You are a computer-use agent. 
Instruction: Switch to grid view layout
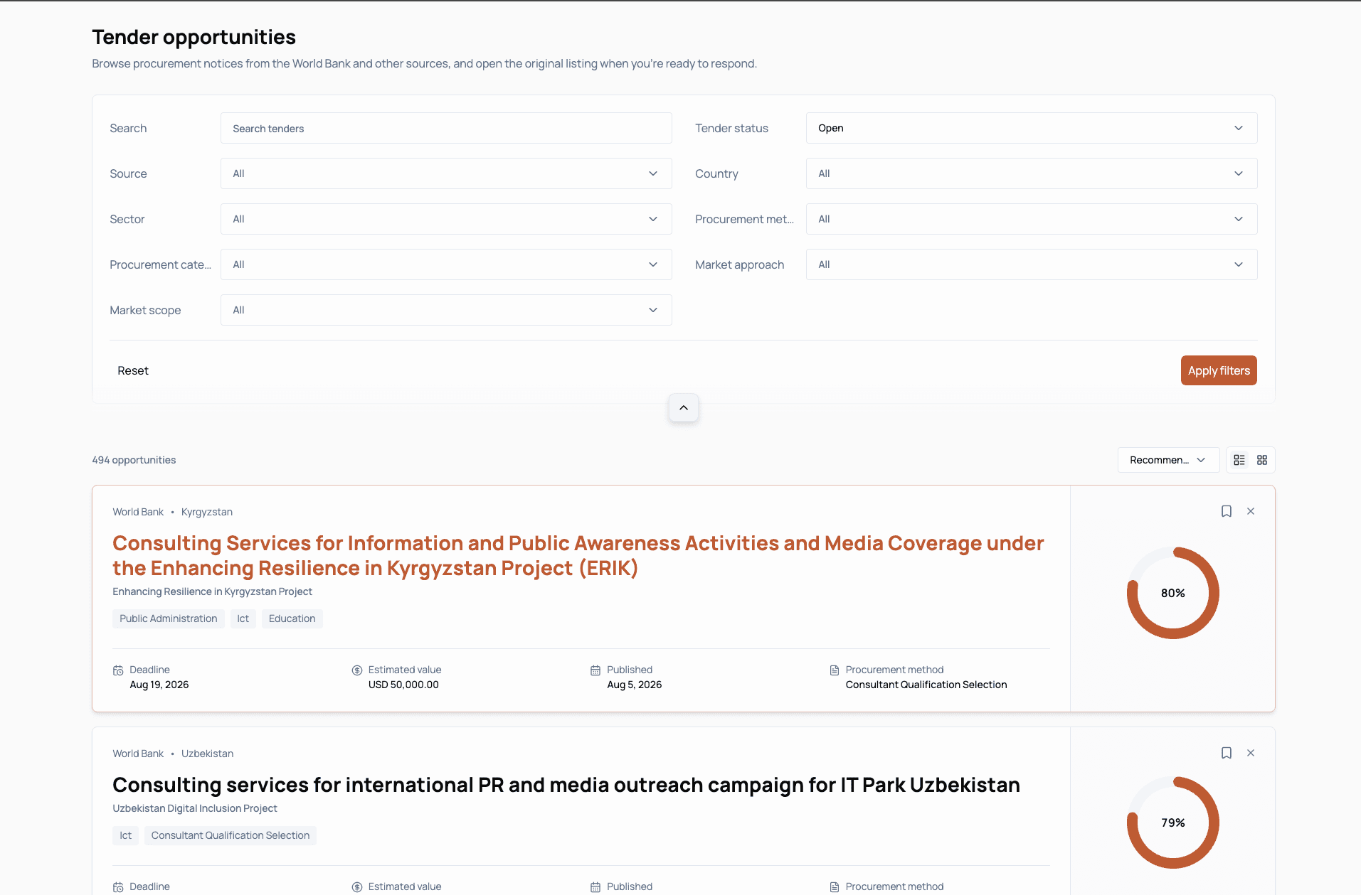point(1262,460)
